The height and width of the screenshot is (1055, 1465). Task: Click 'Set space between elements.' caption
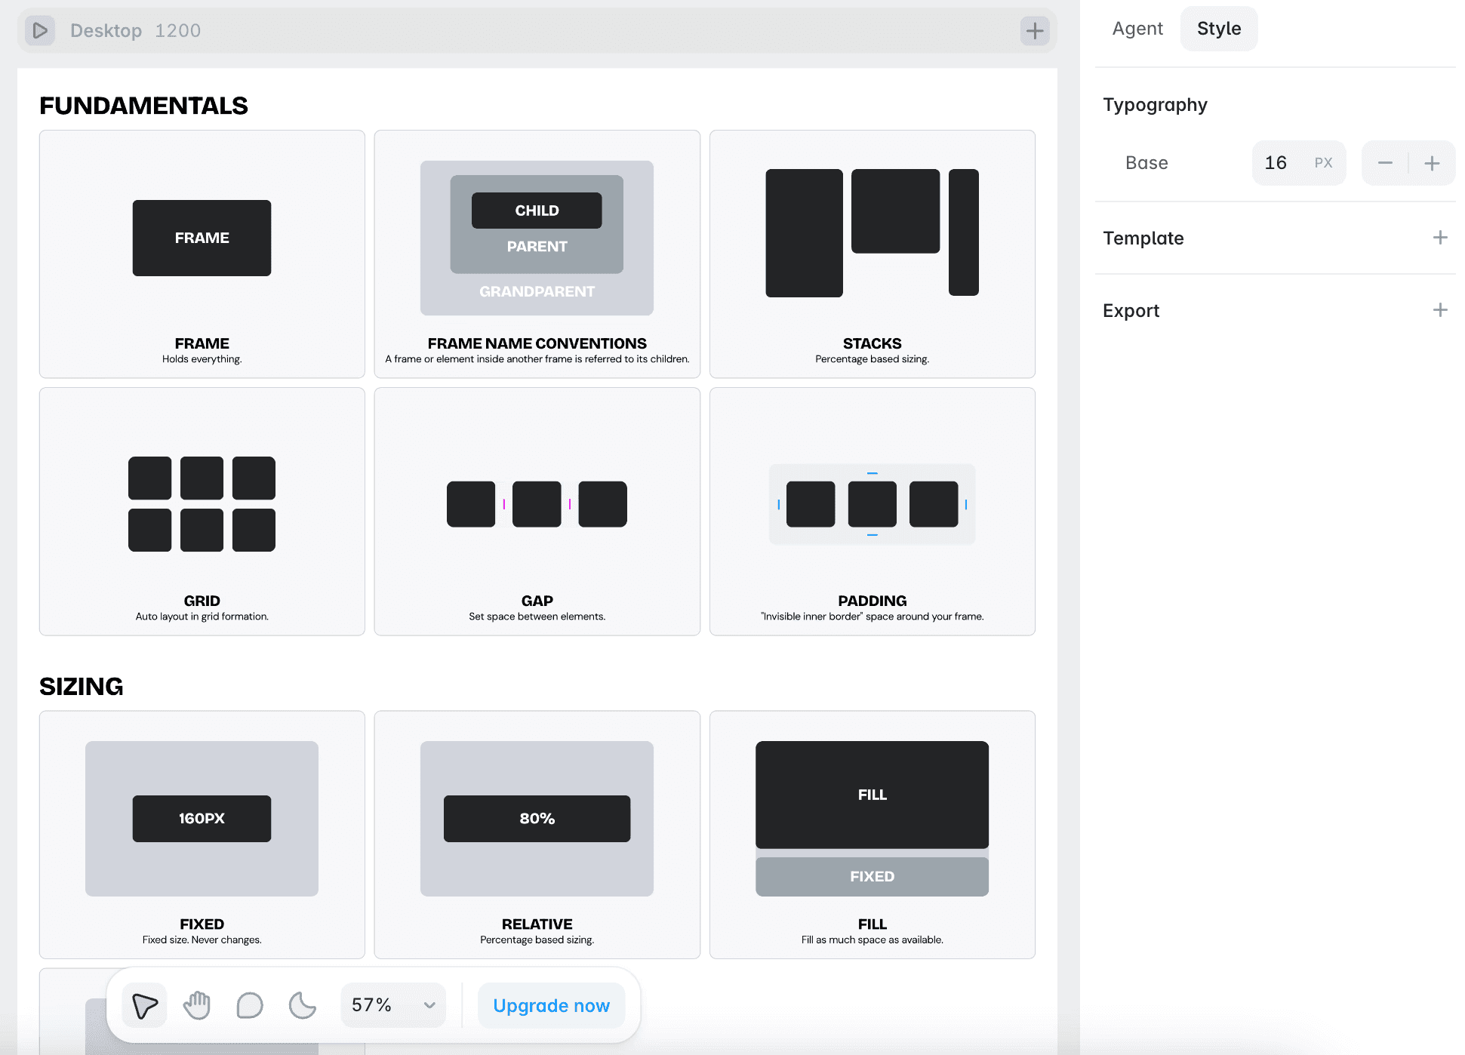click(x=537, y=617)
